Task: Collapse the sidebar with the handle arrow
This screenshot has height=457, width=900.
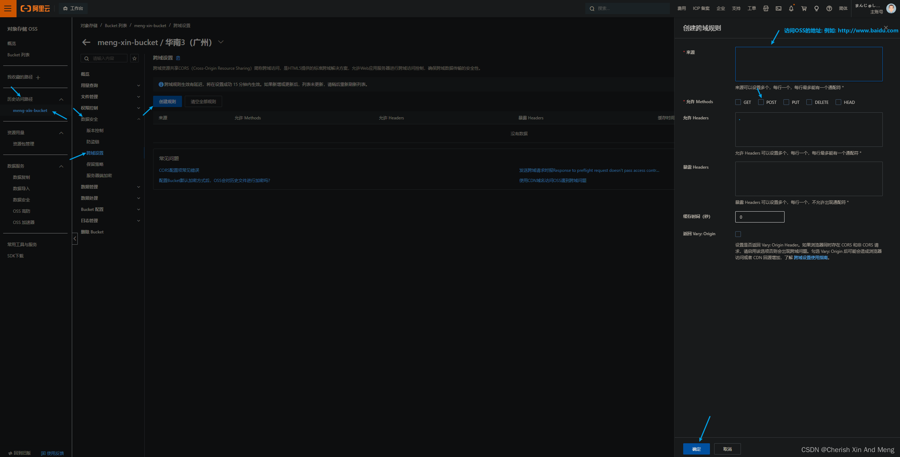Action: click(x=75, y=238)
